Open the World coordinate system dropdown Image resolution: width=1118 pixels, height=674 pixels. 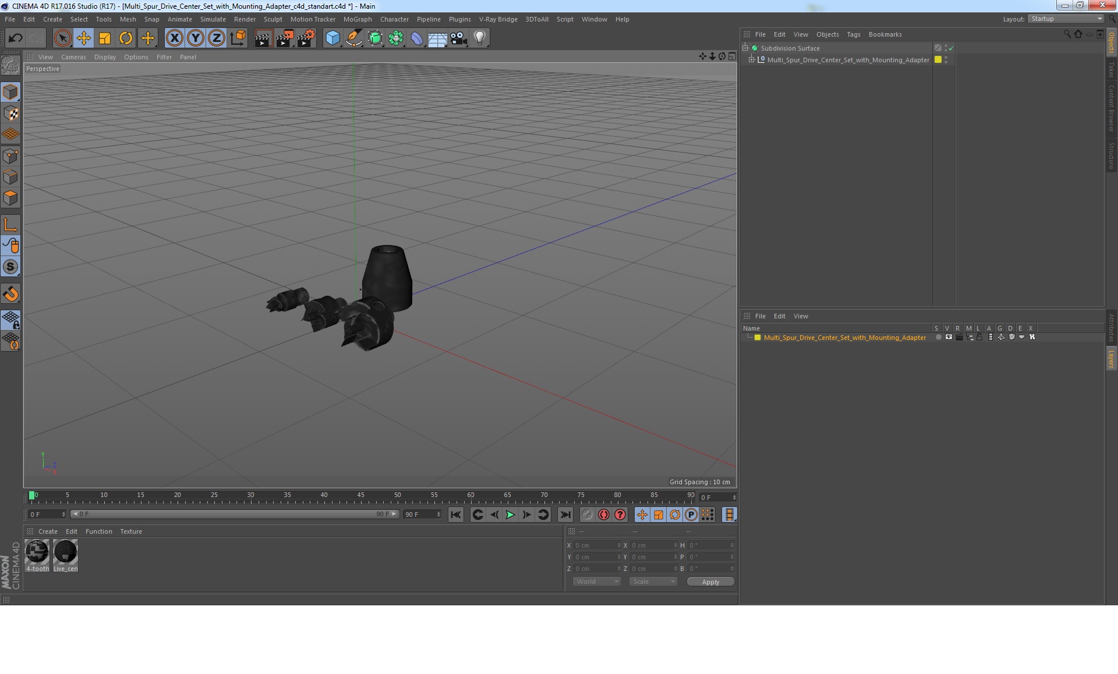[x=597, y=581]
